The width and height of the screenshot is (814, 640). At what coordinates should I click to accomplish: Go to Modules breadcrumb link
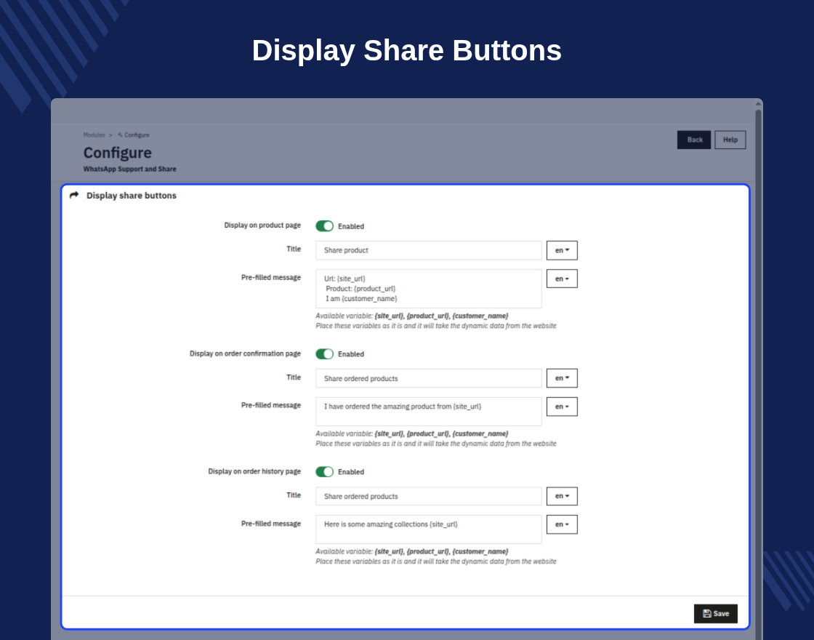pyautogui.click(x=94, y=135)
